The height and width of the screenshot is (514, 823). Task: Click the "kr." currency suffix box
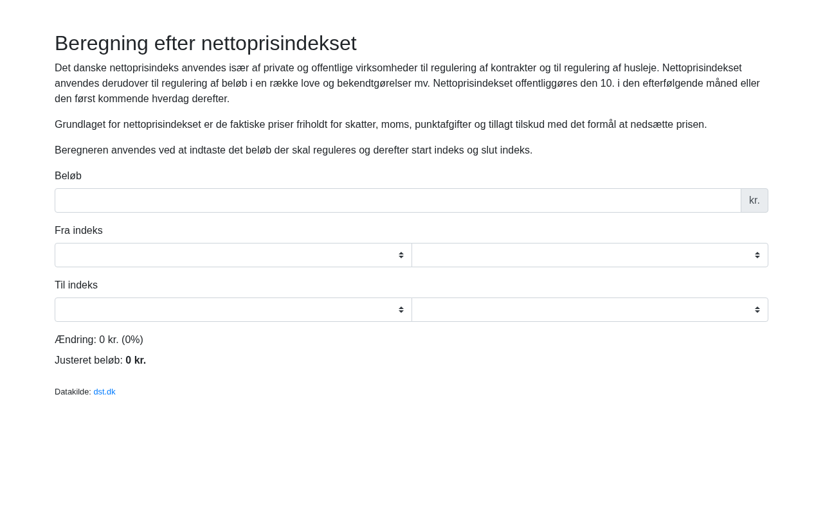754,200
